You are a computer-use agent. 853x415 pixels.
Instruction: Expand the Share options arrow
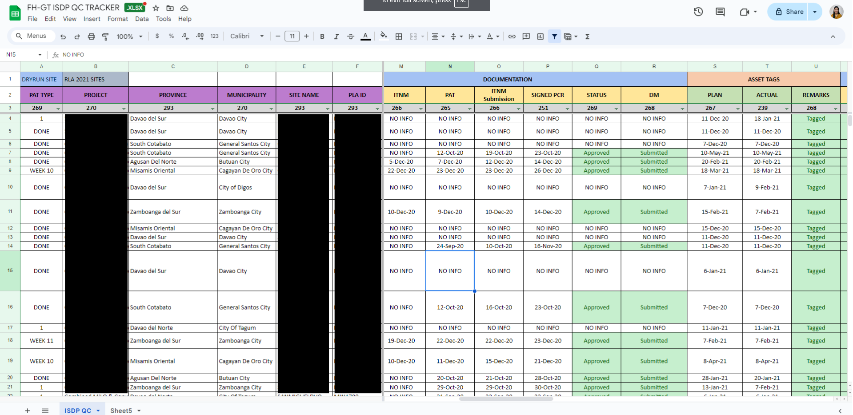pyautogui.click(x=815, y=12)
